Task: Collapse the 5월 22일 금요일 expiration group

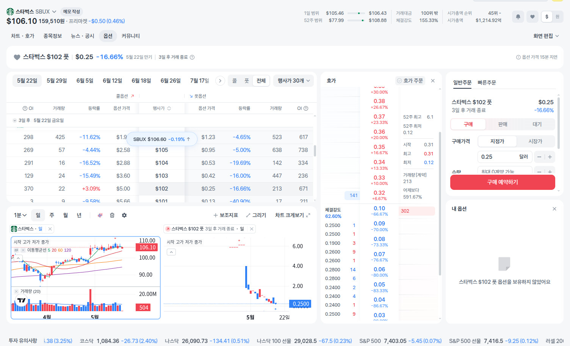Action: 15,121
